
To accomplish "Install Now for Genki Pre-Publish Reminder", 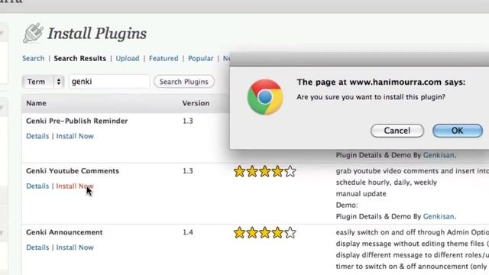I will 75,136.
